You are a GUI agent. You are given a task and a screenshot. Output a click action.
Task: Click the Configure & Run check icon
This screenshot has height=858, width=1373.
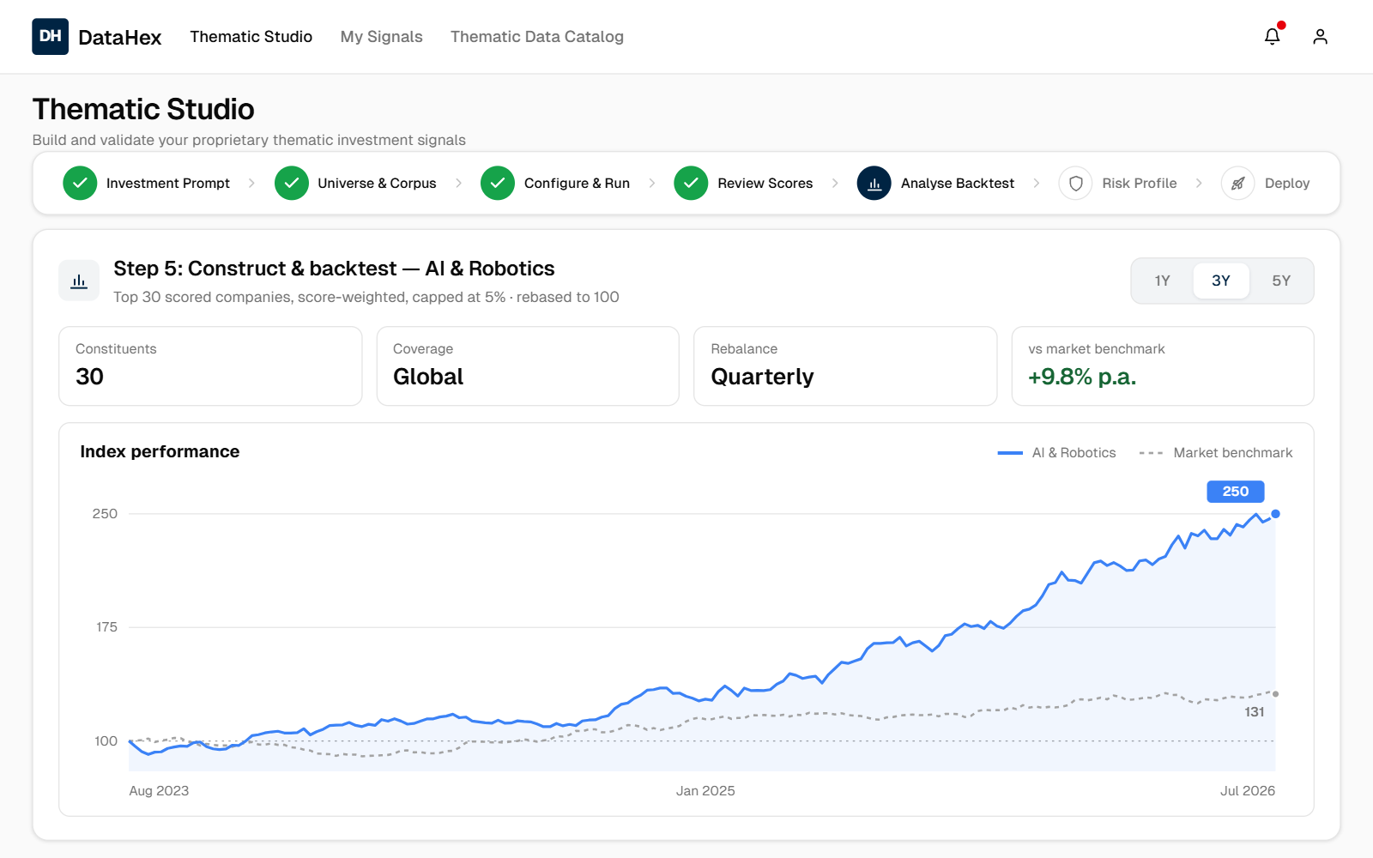498,183
